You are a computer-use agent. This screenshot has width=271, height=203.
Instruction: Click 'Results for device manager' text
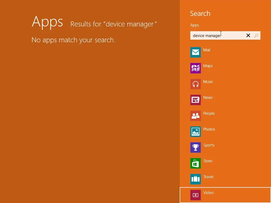pos(114,24)
